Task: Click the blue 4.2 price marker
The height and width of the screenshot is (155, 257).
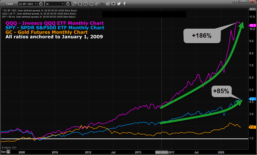Action: point(252,99)
